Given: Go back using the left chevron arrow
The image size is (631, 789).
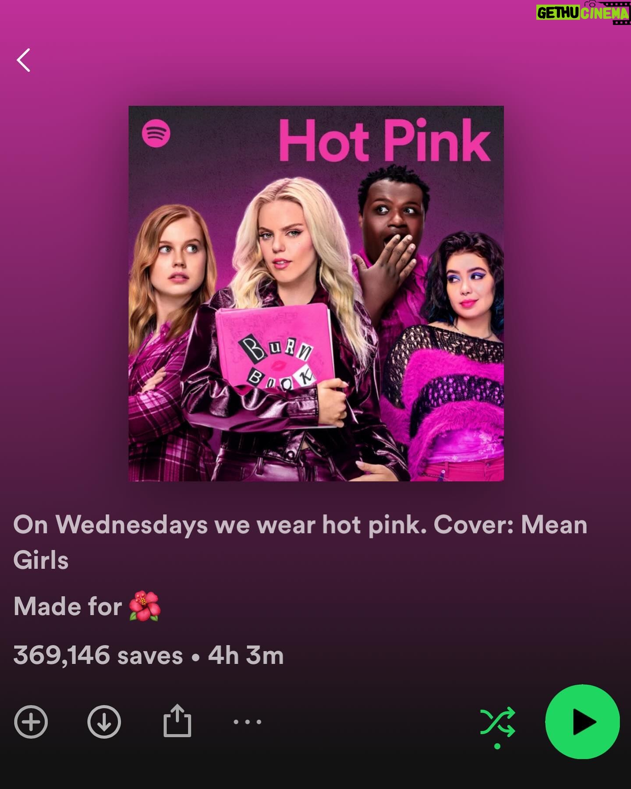Looking at the screenshot, I should pyautogui.click(x=24, y=60).
